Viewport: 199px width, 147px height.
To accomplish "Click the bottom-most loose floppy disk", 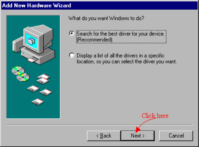I will coord(38,102).
